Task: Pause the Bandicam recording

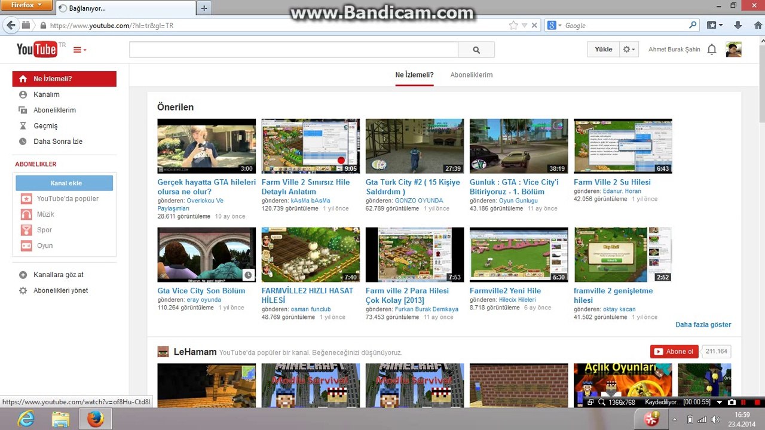Action: [743, 403]
